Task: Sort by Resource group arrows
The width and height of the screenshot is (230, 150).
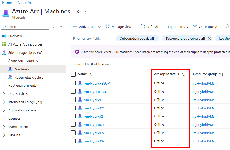Action: (221, 74)
